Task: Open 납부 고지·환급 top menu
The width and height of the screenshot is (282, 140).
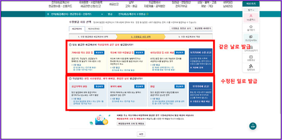Action: tap(131, 4)
